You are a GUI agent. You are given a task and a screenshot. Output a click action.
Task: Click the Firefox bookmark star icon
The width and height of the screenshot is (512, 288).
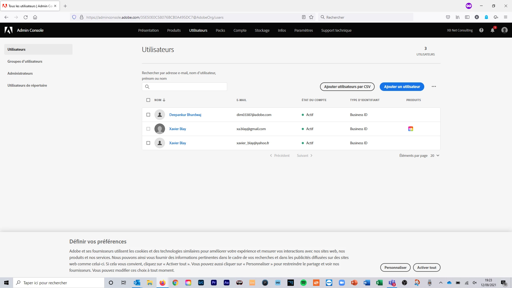click(x=311, y=17)
